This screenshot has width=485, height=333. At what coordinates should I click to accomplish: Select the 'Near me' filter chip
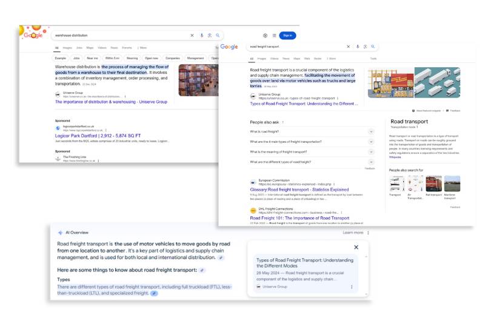[92, 58]
